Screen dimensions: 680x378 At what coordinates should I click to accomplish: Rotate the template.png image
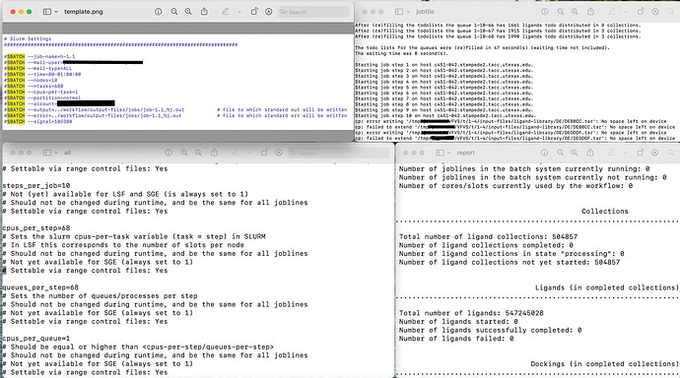[254, 12]
